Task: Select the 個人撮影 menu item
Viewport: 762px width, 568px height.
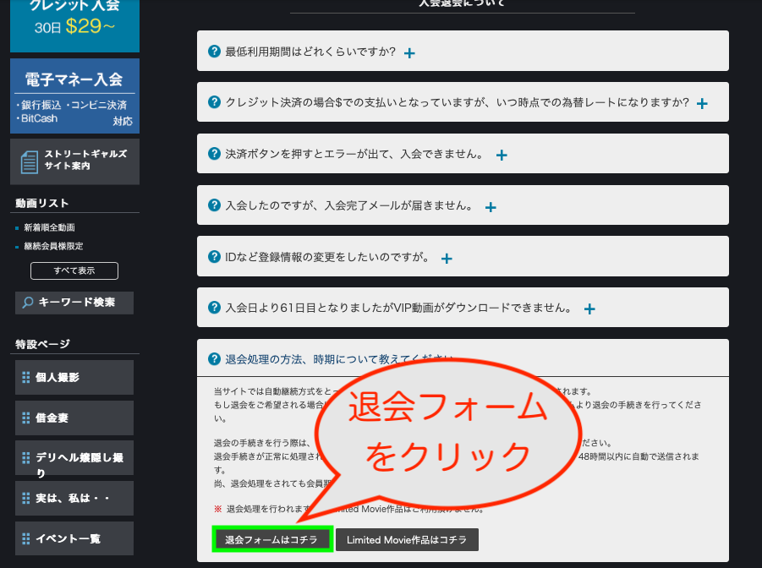Action: click(74, 378)
